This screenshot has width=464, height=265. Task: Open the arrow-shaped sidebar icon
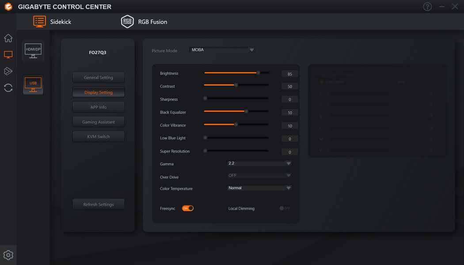pyautogui.click(x=8, y=71)
